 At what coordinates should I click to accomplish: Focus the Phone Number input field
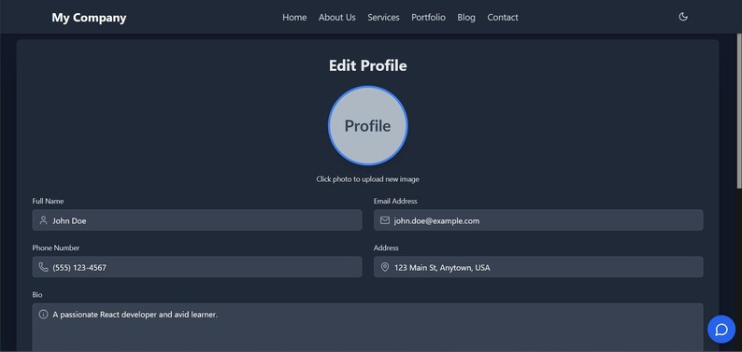coord(197,267)
